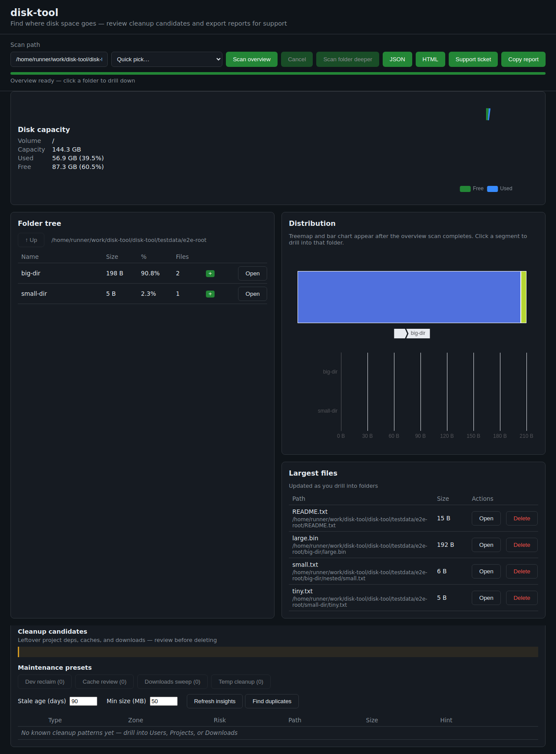Open the small-dir folder in the tree
Screen dimensions: 556x754
click(252, 294)
